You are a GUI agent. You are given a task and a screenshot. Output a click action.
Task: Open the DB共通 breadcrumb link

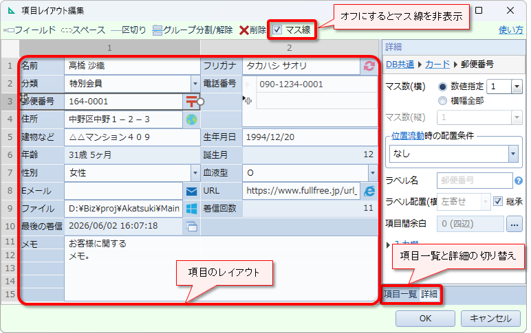pyautogui.click(x=400, y=65)
